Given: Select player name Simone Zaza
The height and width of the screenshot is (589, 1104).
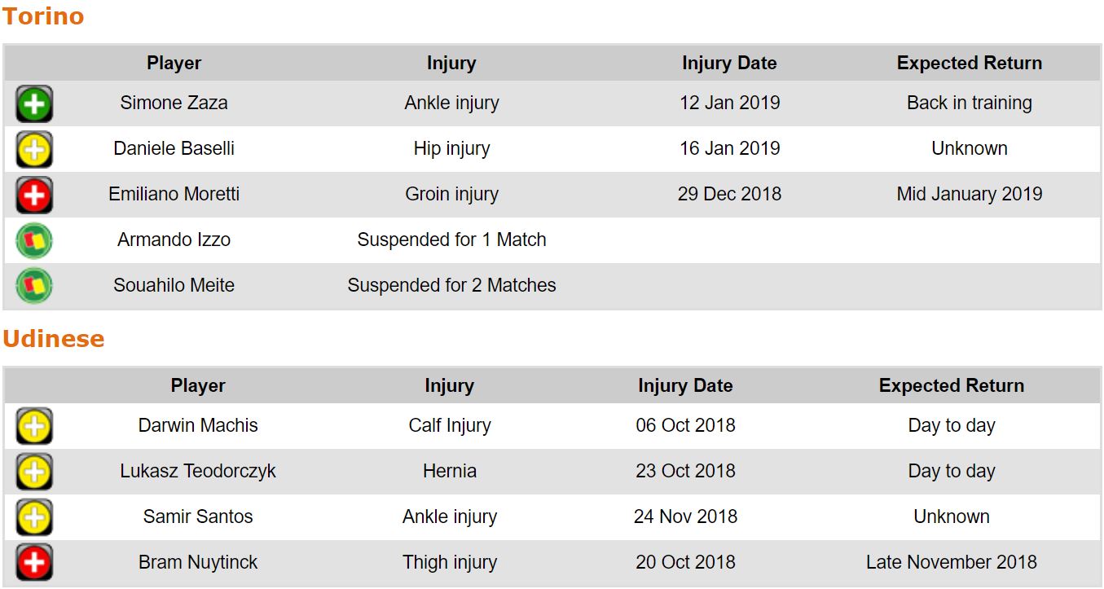Looking at the screenshot, I should coord(174,103).
